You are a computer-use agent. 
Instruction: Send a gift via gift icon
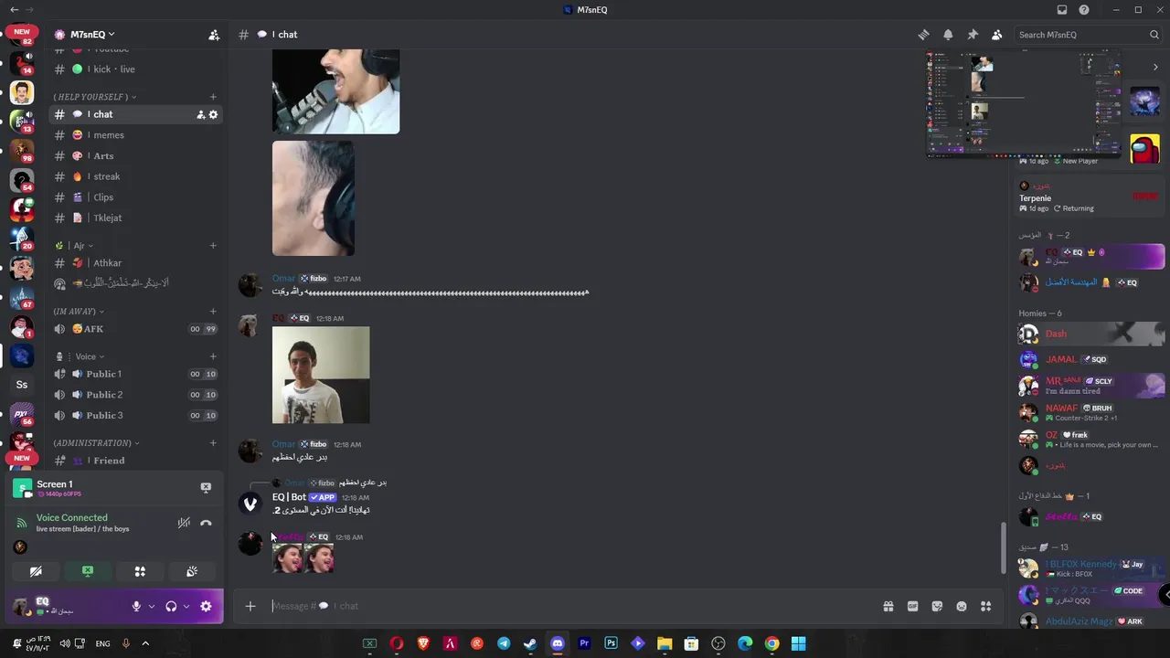tap(888, 606)
